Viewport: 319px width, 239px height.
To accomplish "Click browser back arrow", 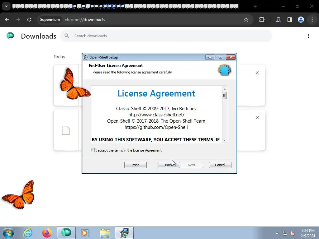I will 7,20.
